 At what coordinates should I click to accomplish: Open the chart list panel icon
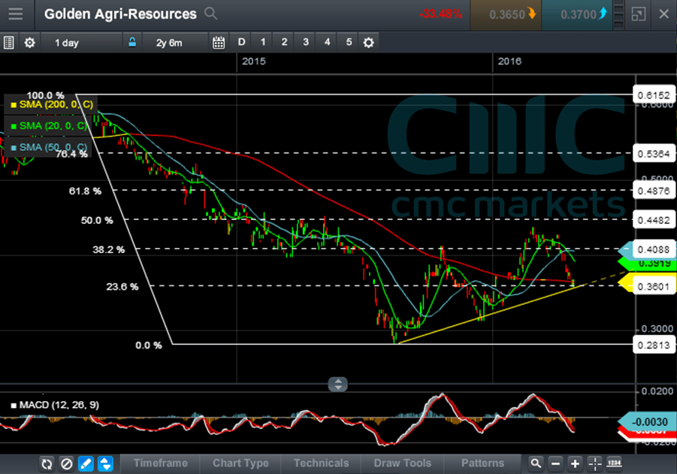click(8, 42)
